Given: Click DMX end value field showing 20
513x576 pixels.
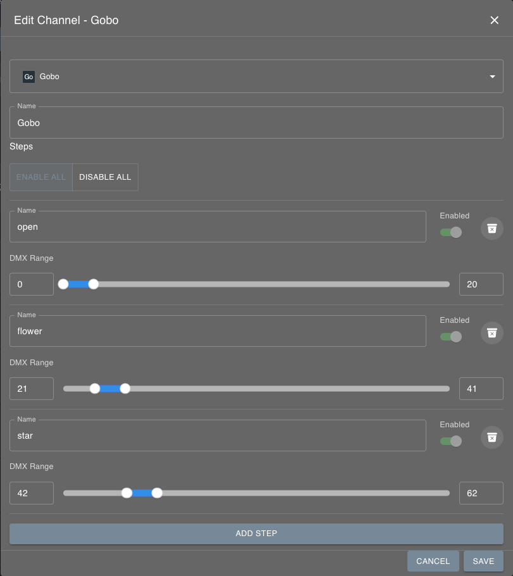Looking at the screenshot, I should (481, 284).
